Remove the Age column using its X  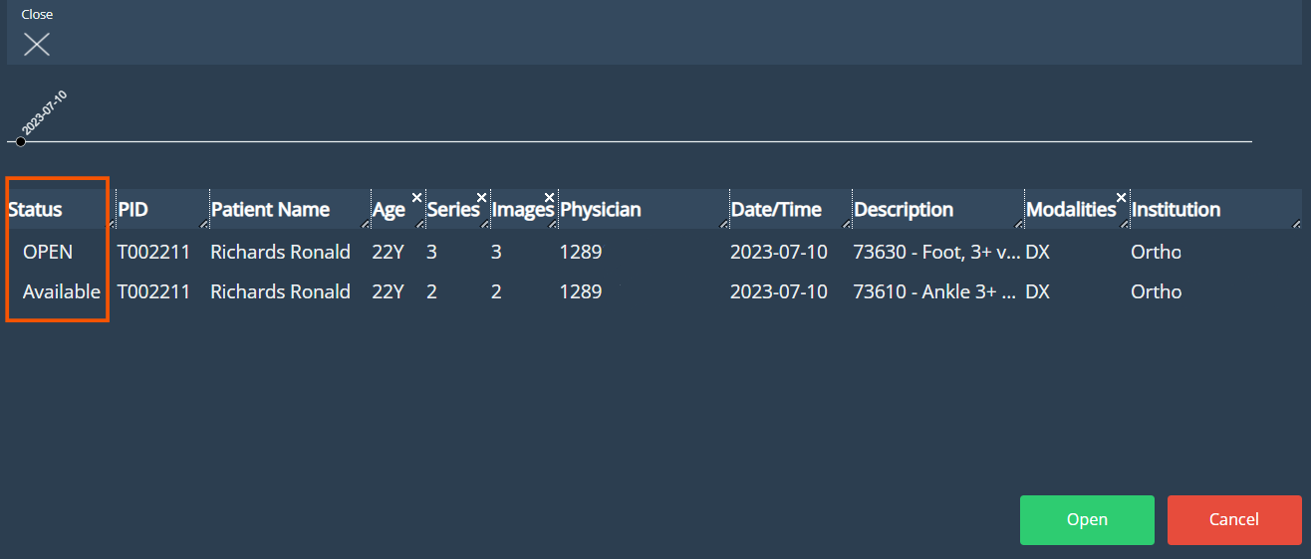click(416, 197)
